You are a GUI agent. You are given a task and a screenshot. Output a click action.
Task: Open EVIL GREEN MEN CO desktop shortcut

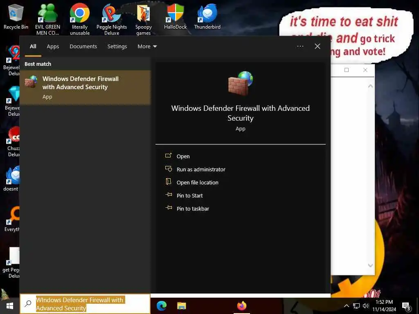(47, 19)
